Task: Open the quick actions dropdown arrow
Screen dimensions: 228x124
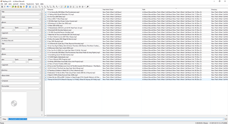Action: coord(59,7)
